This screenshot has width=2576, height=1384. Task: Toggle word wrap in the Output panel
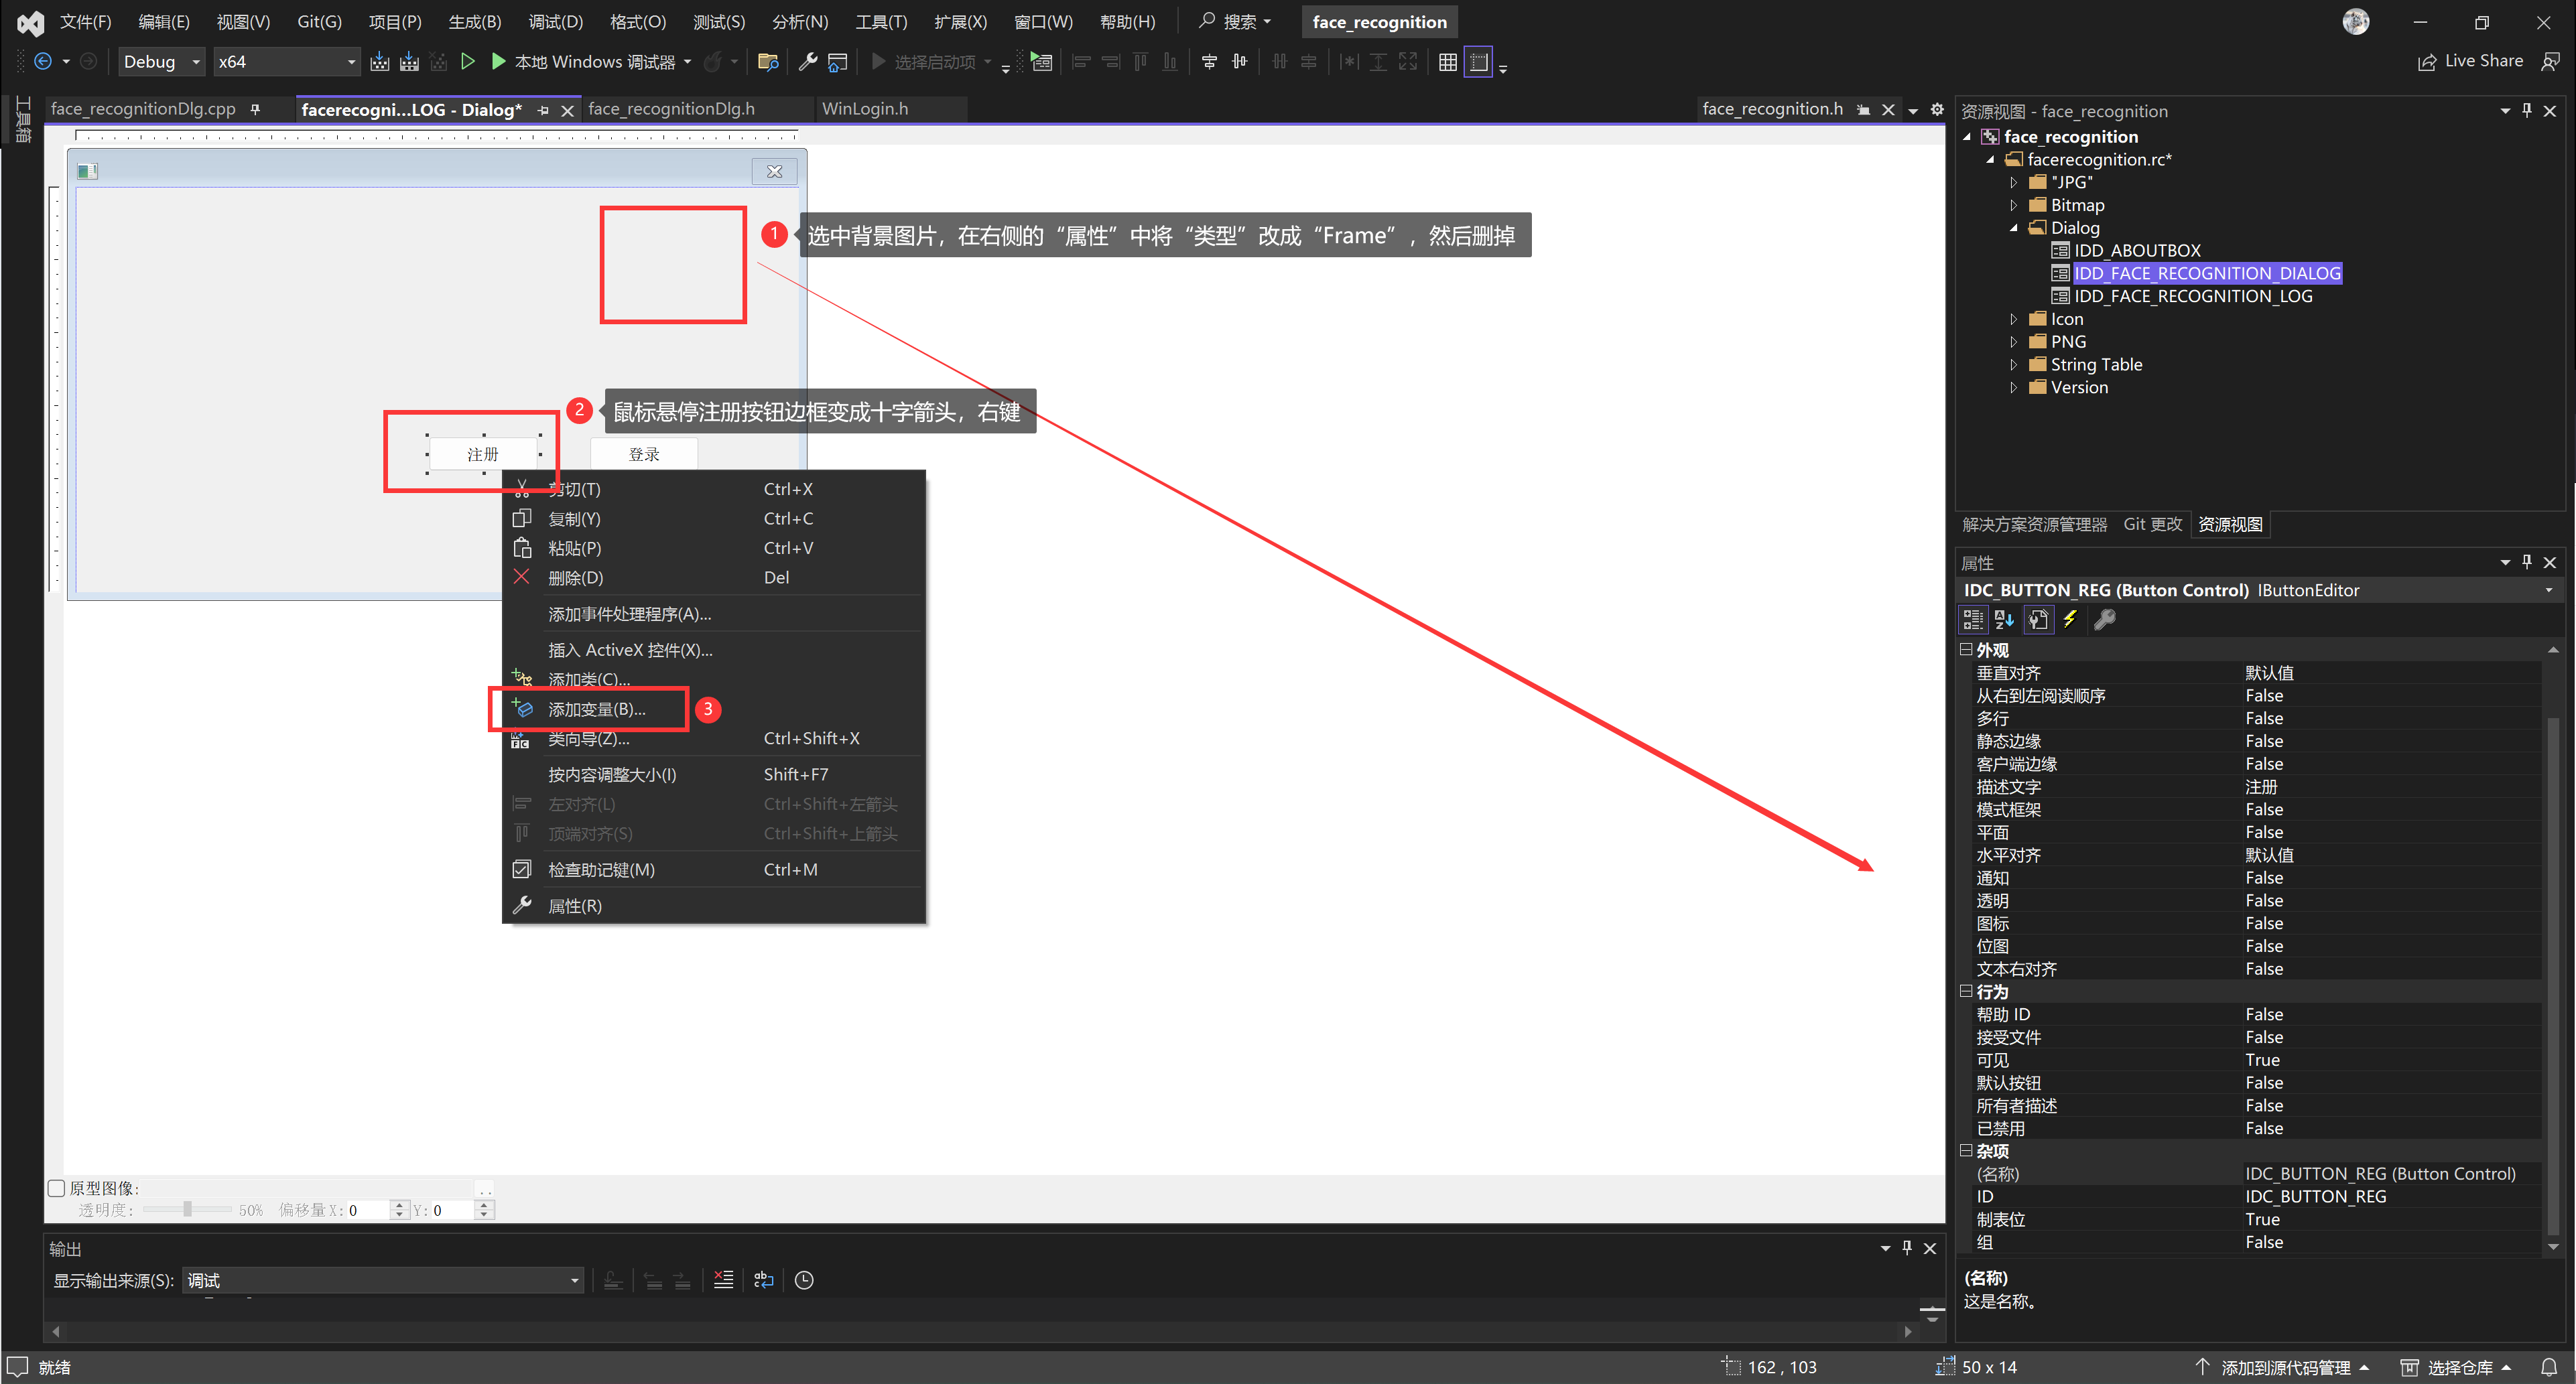pyautogui.click(x=764, y=1280)
